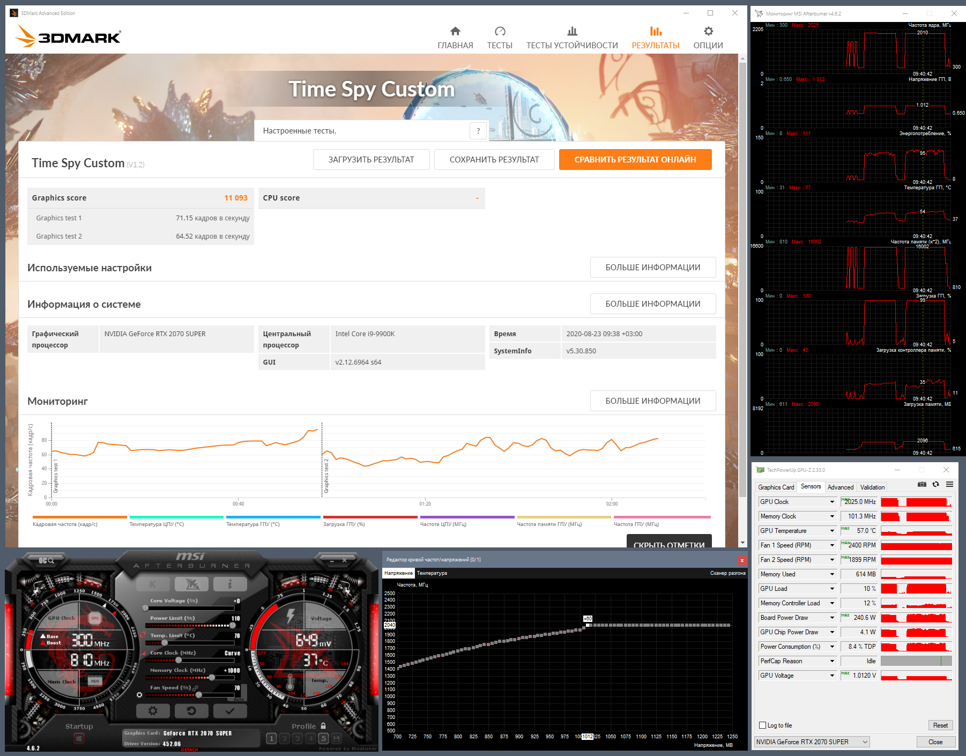Viewport: 966px width, 756px height.
Task: Adjust the Core Voltage slider handle
Action: 146,608
